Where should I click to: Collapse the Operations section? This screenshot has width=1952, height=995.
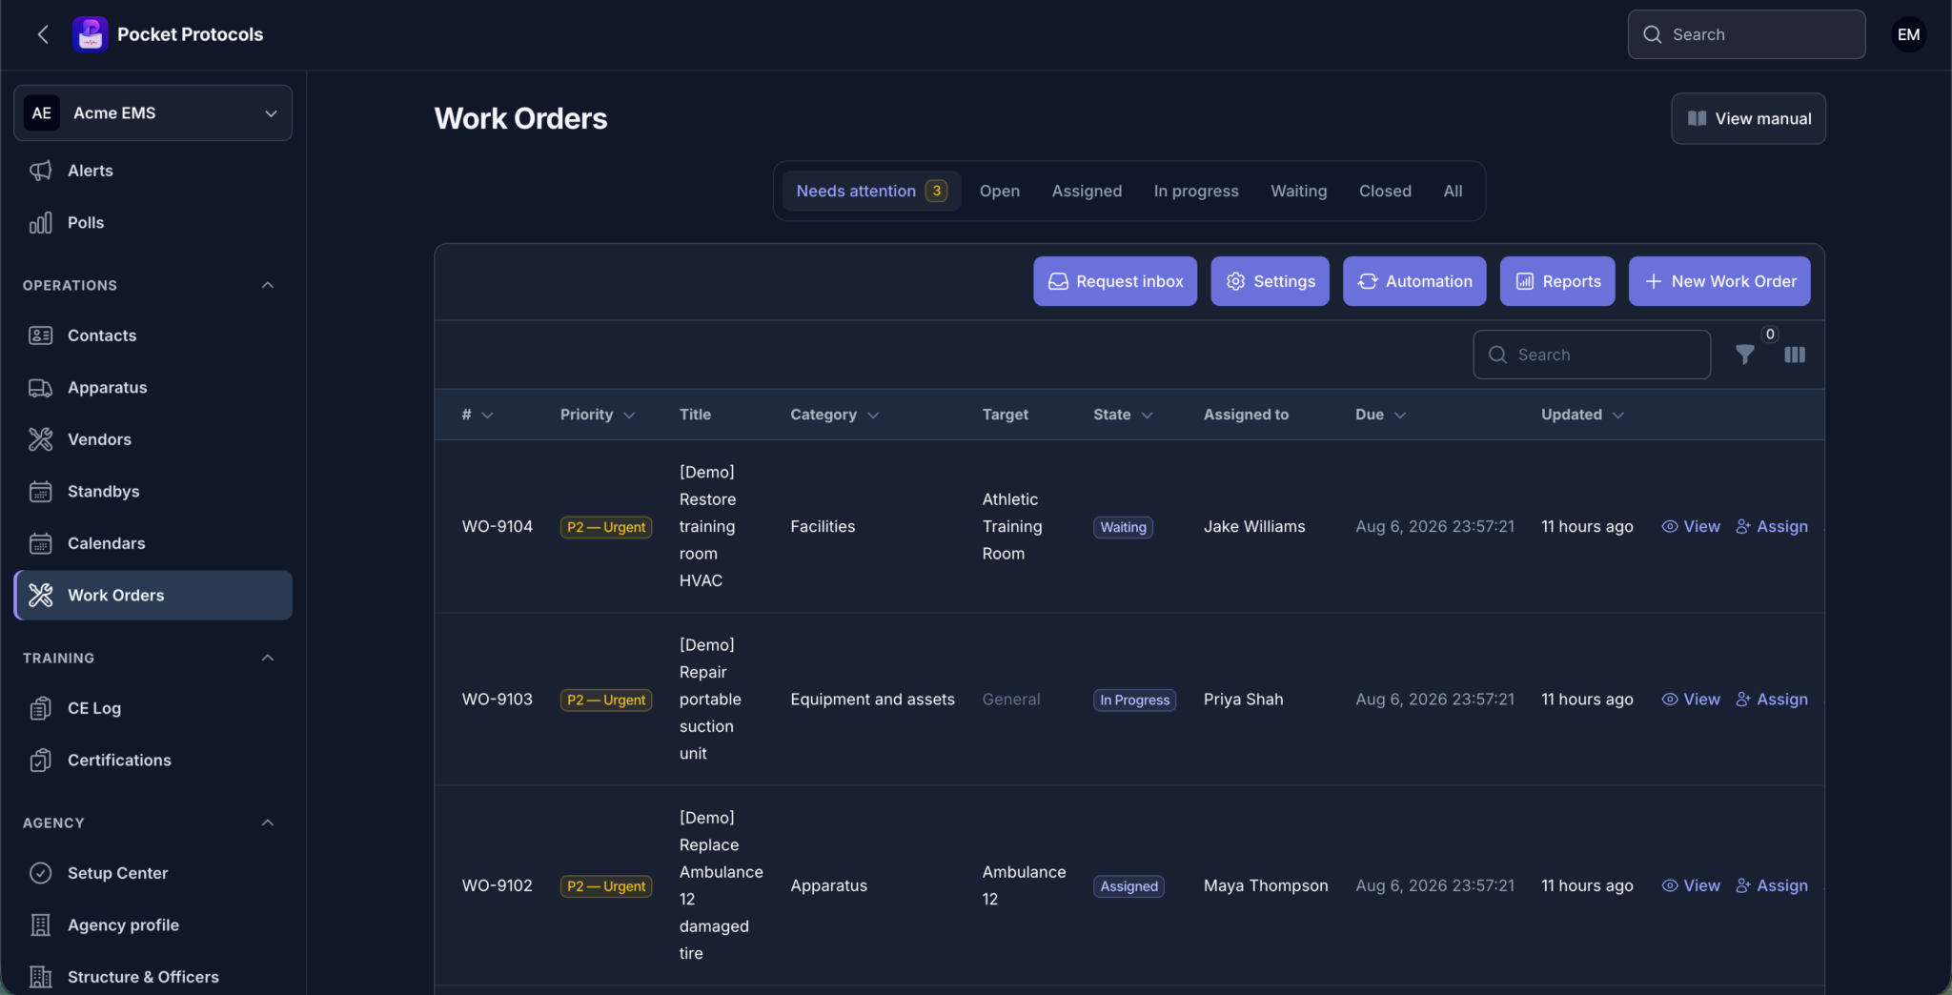click(x=268, y=285)
